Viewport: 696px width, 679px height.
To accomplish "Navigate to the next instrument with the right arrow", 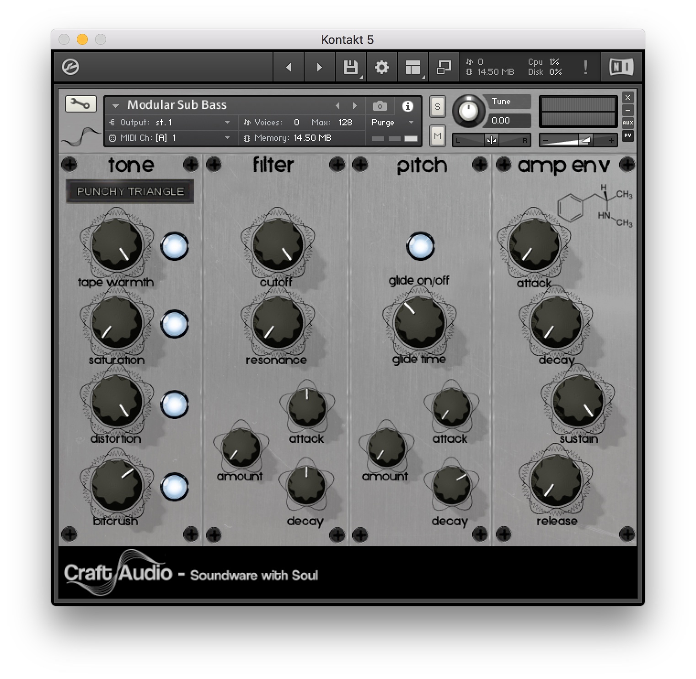I will pos(355,105).
